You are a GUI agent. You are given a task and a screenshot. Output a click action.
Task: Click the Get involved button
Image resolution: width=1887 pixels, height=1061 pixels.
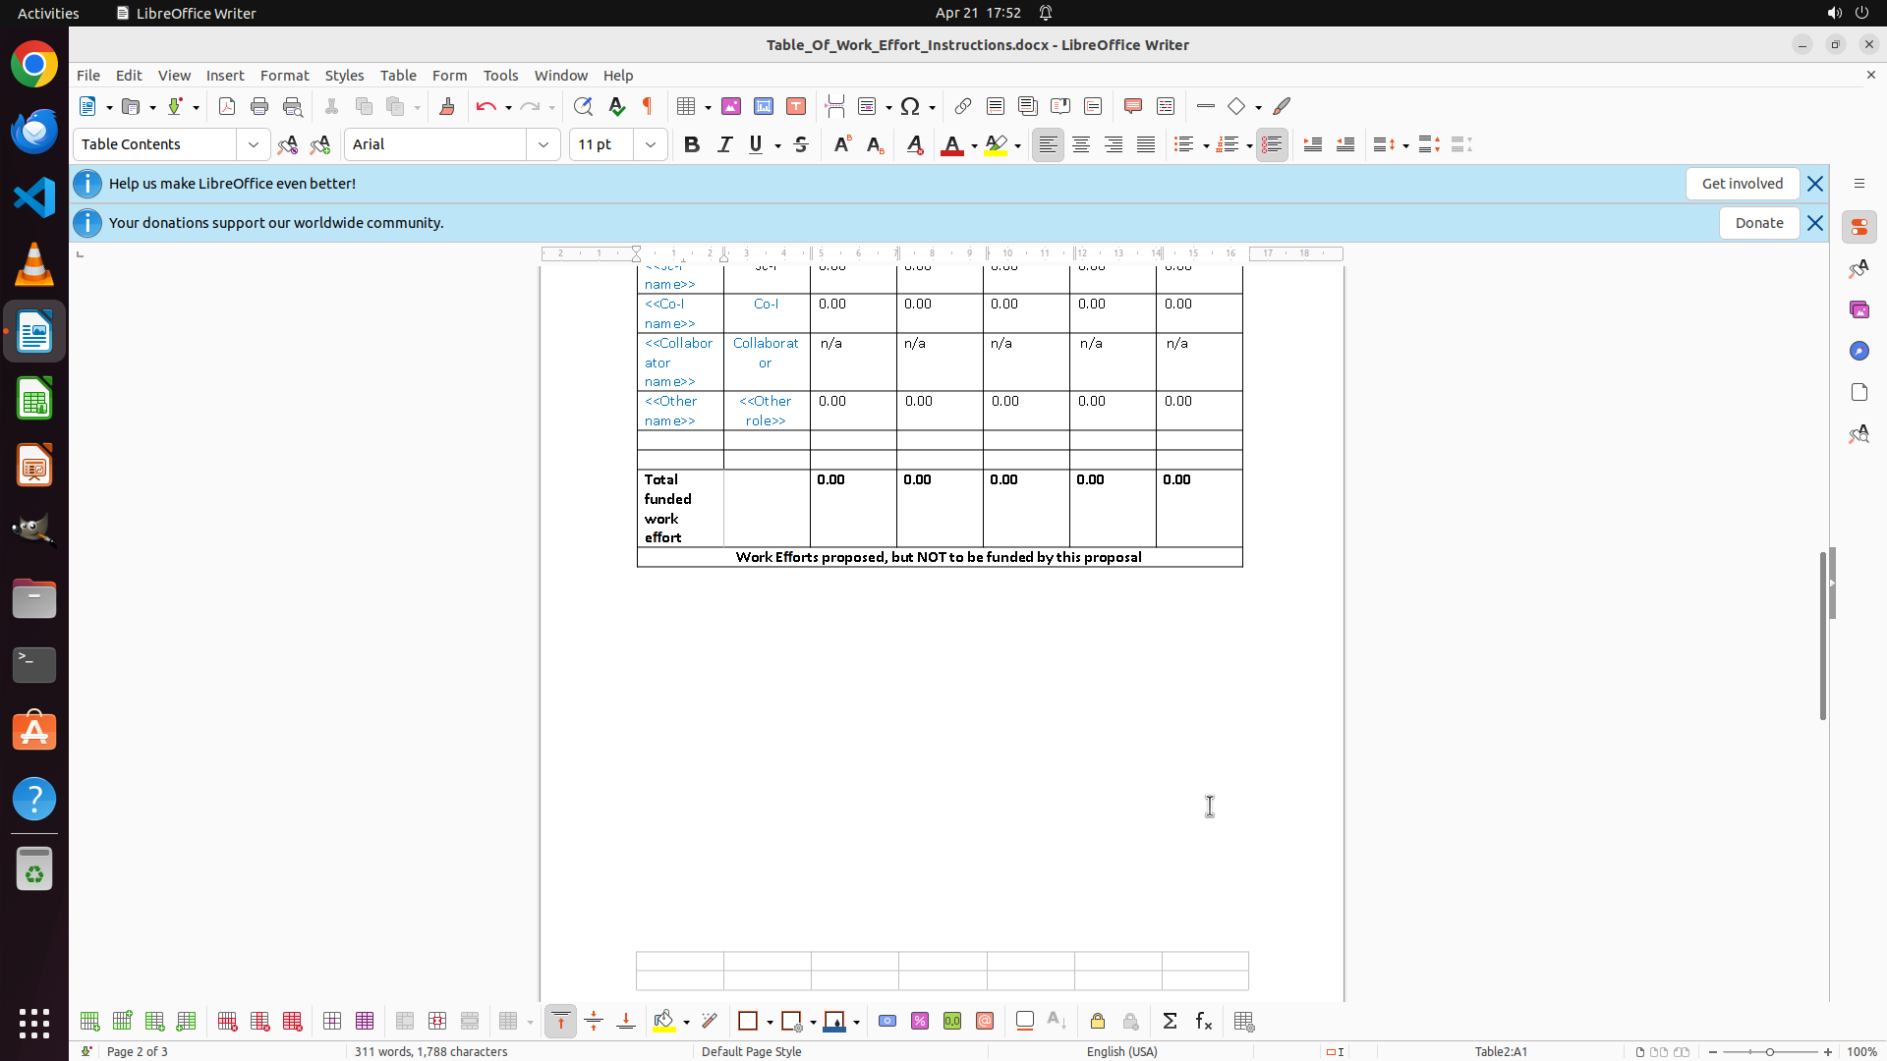point(1742,184)
